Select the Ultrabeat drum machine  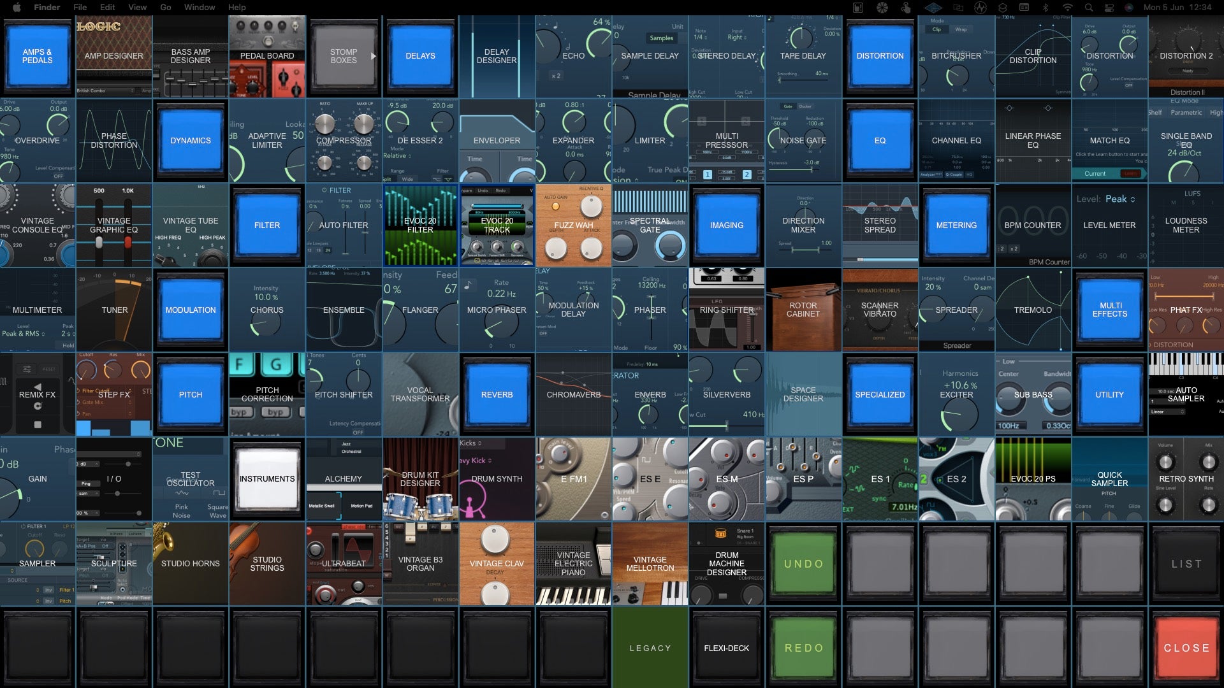(344, 563)
